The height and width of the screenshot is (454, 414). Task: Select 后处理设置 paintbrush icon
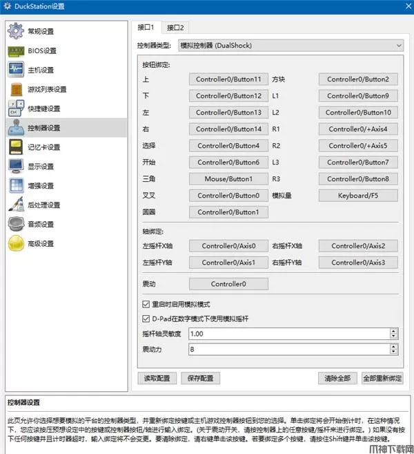(16, 205)
